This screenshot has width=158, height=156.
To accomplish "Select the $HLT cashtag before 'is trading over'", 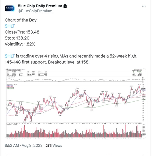I will pos(10,56).
